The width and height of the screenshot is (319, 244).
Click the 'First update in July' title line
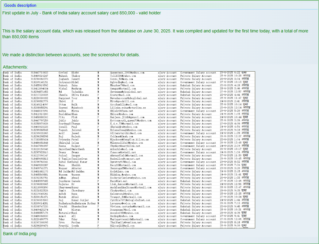(81, 13)
